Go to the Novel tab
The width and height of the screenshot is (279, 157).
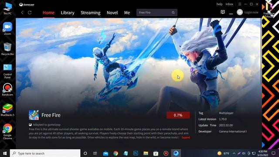pos(112,13)
